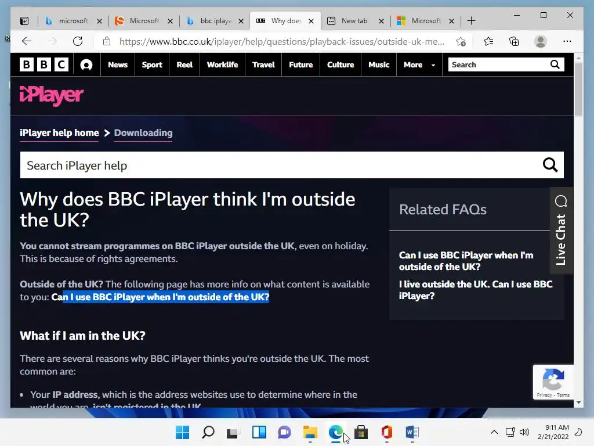
Task: View site information padlock icon
Action: (107, 41)
